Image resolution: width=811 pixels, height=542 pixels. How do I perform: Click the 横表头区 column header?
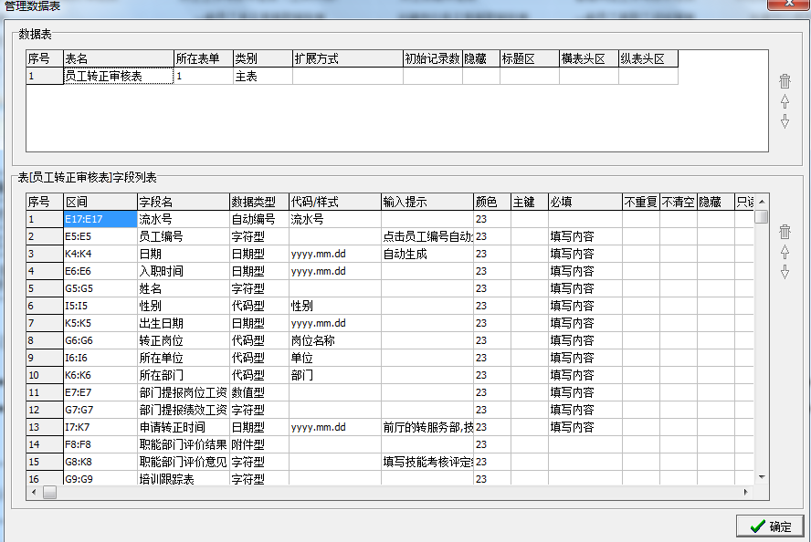(589, 58)
